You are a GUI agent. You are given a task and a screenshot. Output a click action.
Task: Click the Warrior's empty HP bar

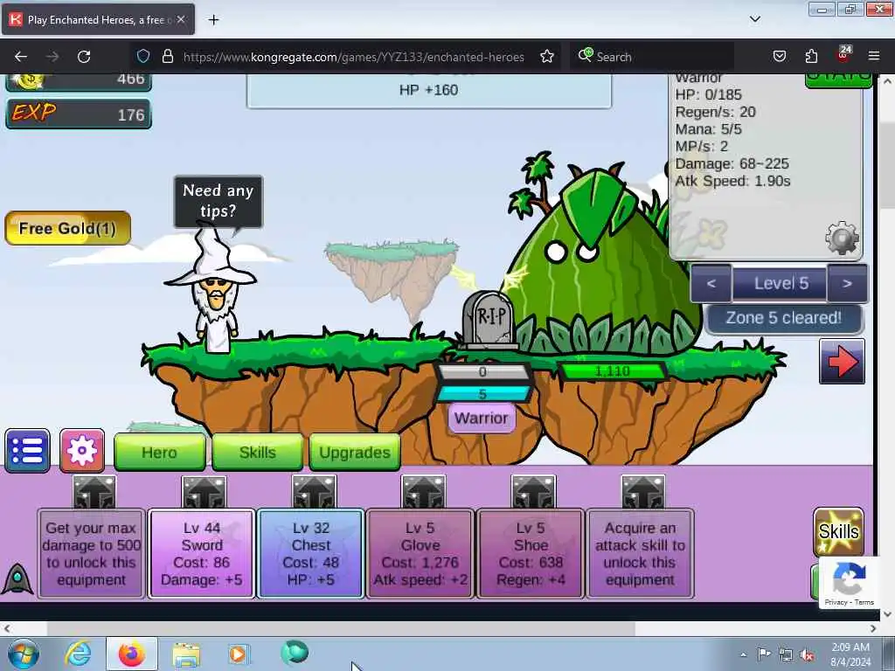482,372
